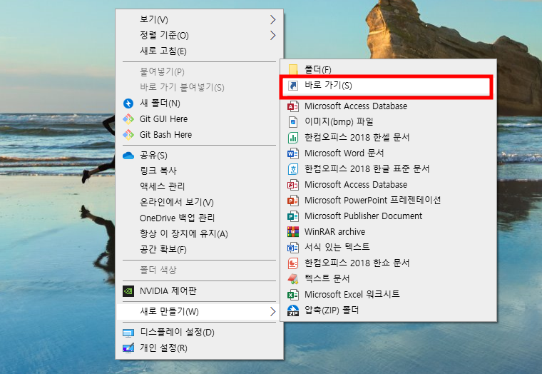Open NVIDIA 제어판 via its green icon
542x374 pixels.
(128, 291)
